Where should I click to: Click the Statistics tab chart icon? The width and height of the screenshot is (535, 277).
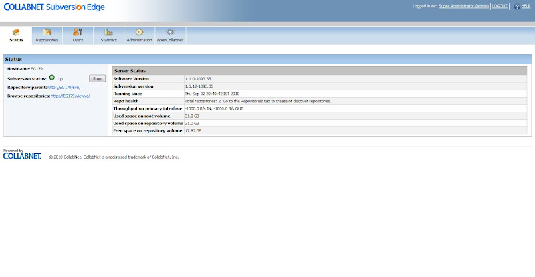click(108, 32)
